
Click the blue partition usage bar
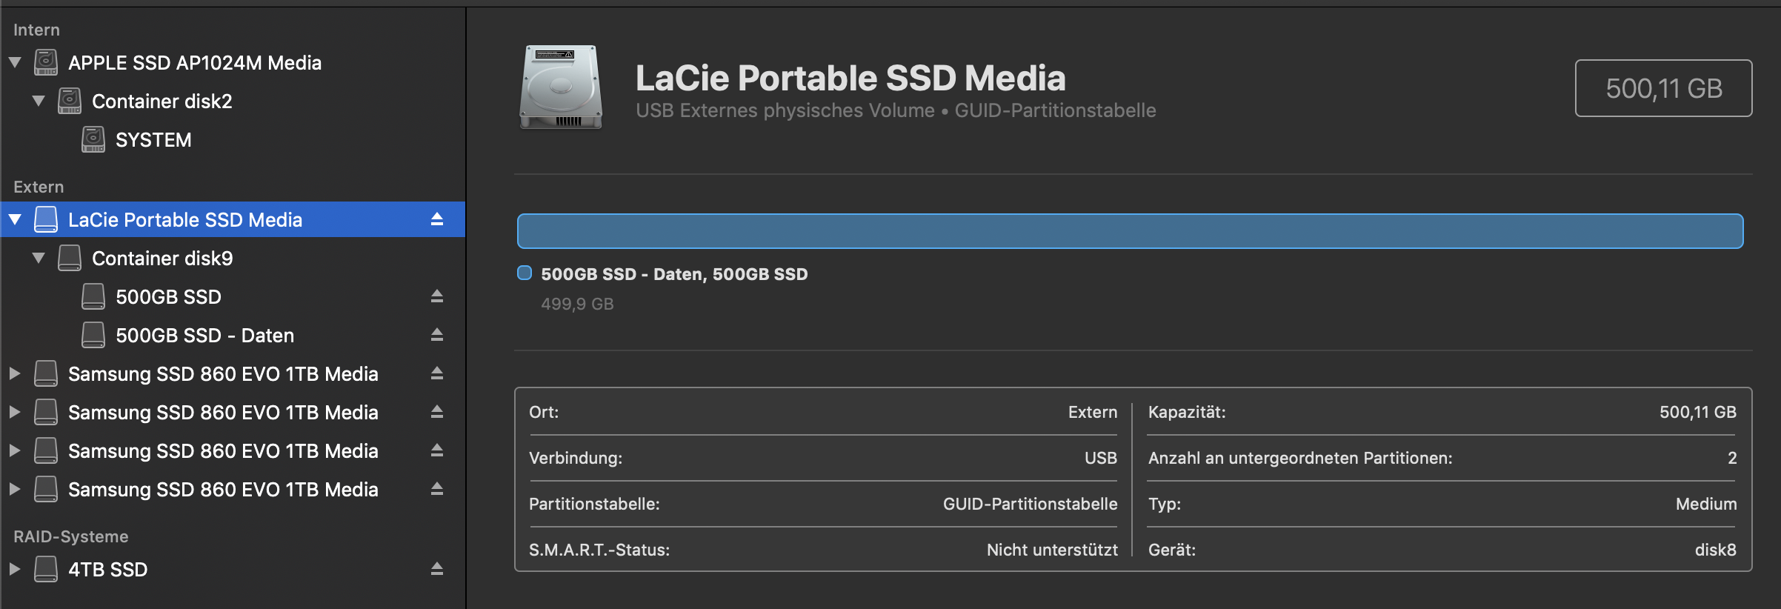pyautogui.click(x=1129, y=231)
